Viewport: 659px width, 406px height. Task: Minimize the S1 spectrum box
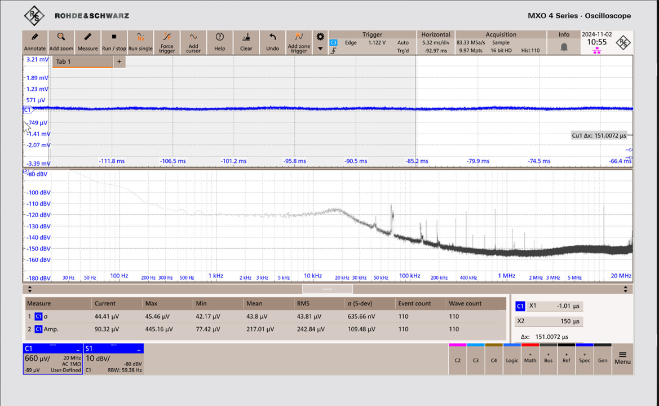coord(139,349)
